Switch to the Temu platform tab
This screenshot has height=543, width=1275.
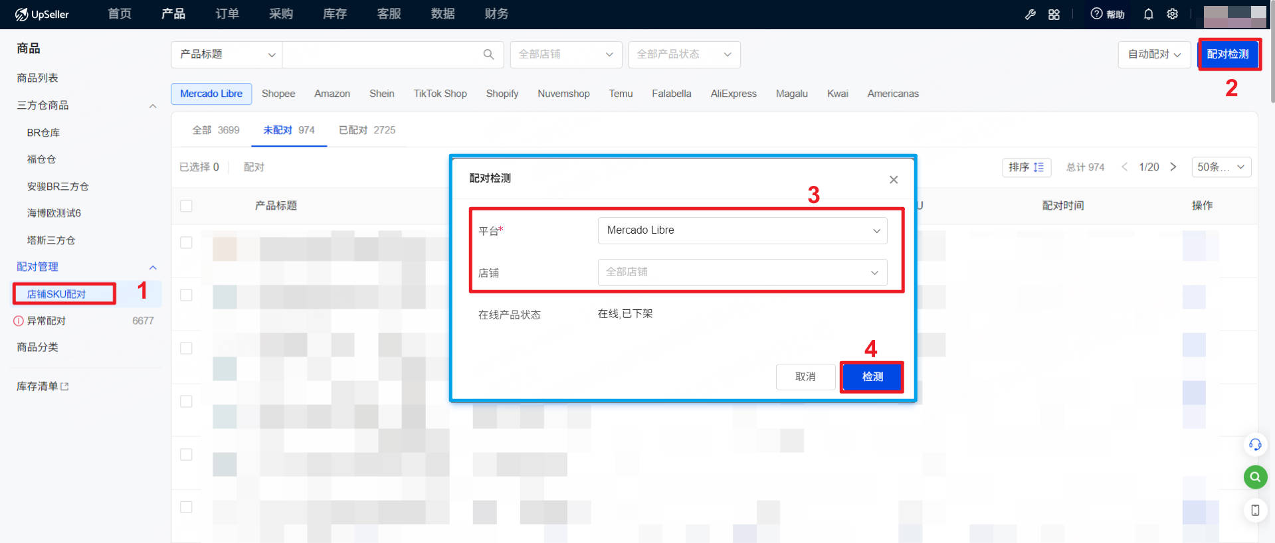(621, 94)
